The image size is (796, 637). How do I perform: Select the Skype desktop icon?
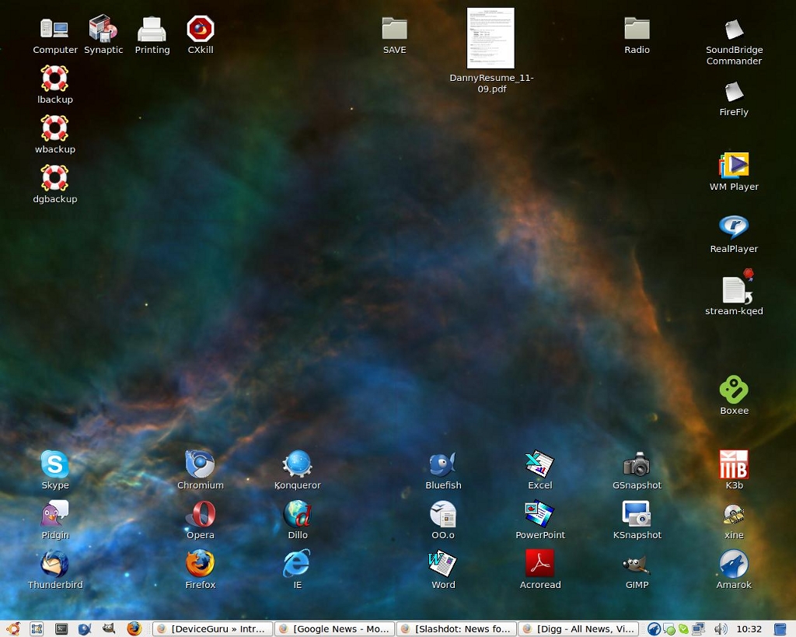[55, 464]
